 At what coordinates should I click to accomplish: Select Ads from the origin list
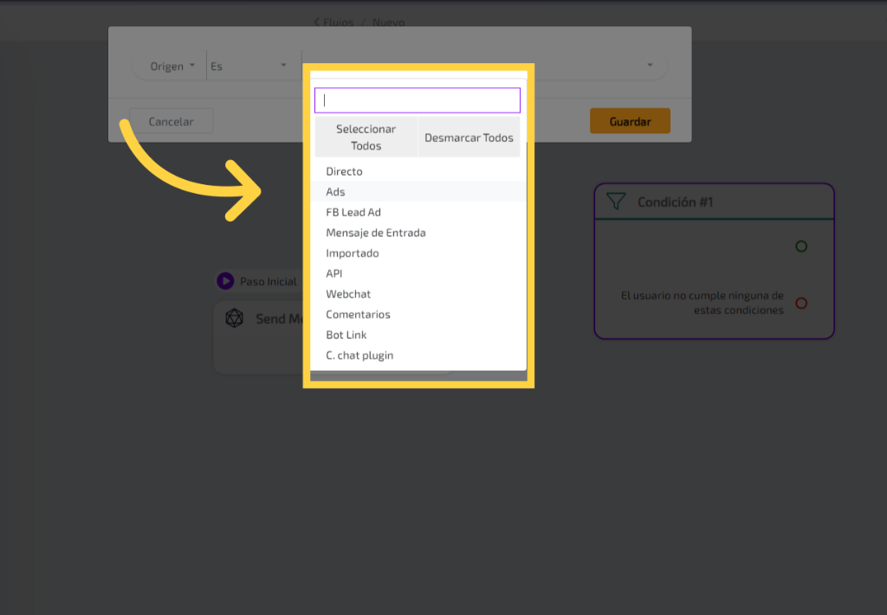pos(335,192)
